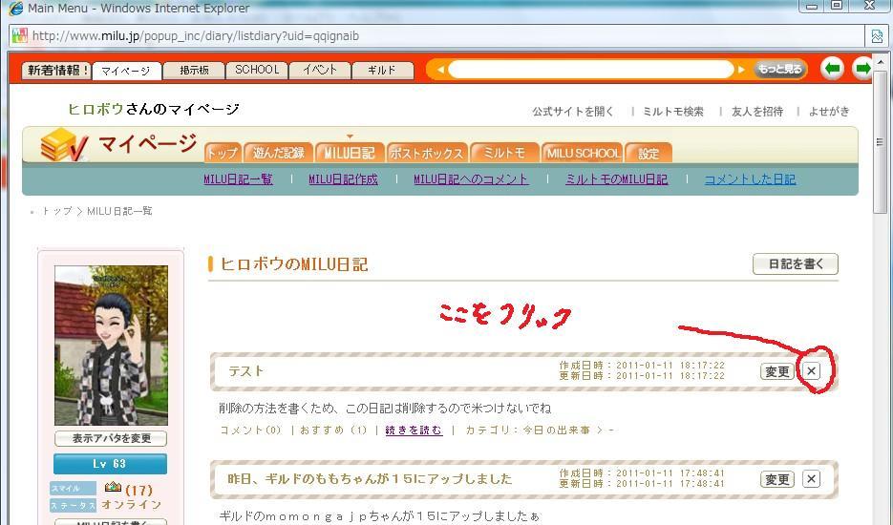Click the avatar image of ヒロボウ
Image resolution: width=893 pixels, height=525 pixels.
pos(111,345)
